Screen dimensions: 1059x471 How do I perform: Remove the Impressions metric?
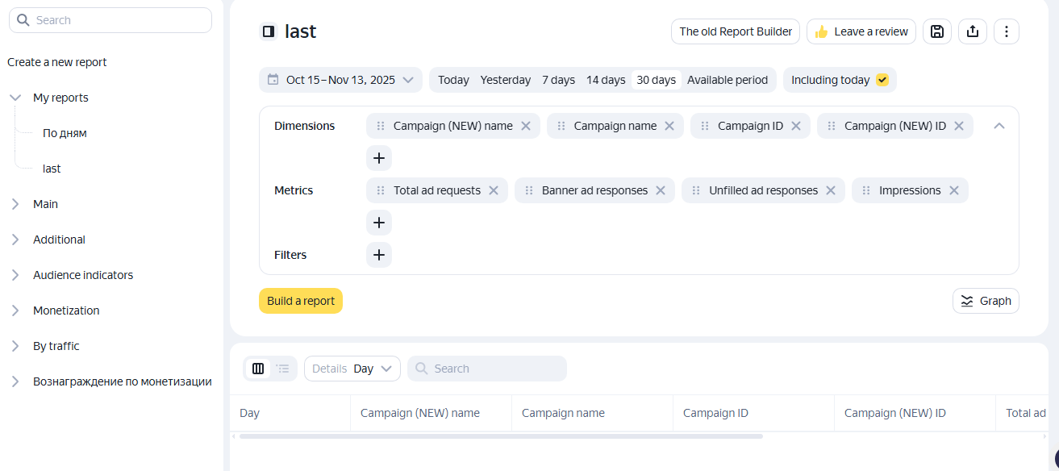coord(953,190)
